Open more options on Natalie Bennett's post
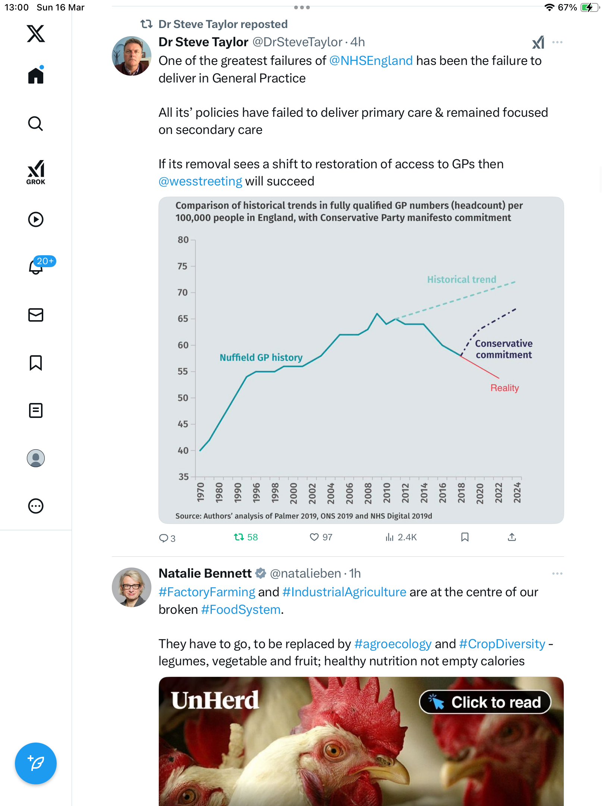Viewport: 604px width, 806px height. (x=557, y=574)
